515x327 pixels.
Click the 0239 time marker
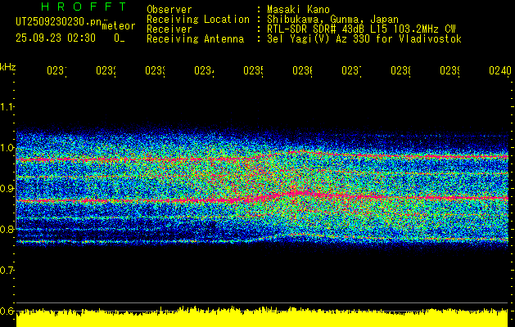[449, 70]
